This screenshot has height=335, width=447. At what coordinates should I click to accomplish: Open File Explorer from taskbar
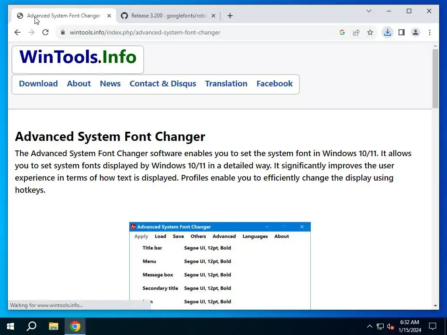[53, 326]
